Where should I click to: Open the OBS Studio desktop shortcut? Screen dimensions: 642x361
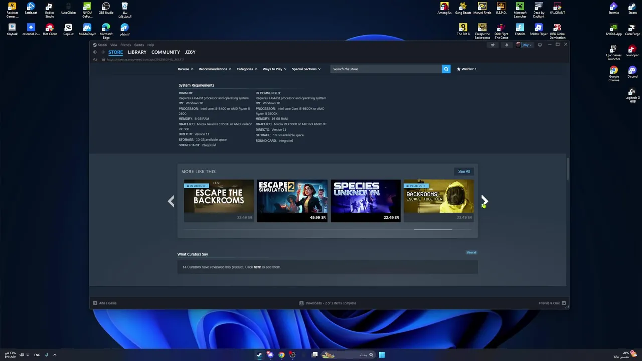[x=106, y=8]
